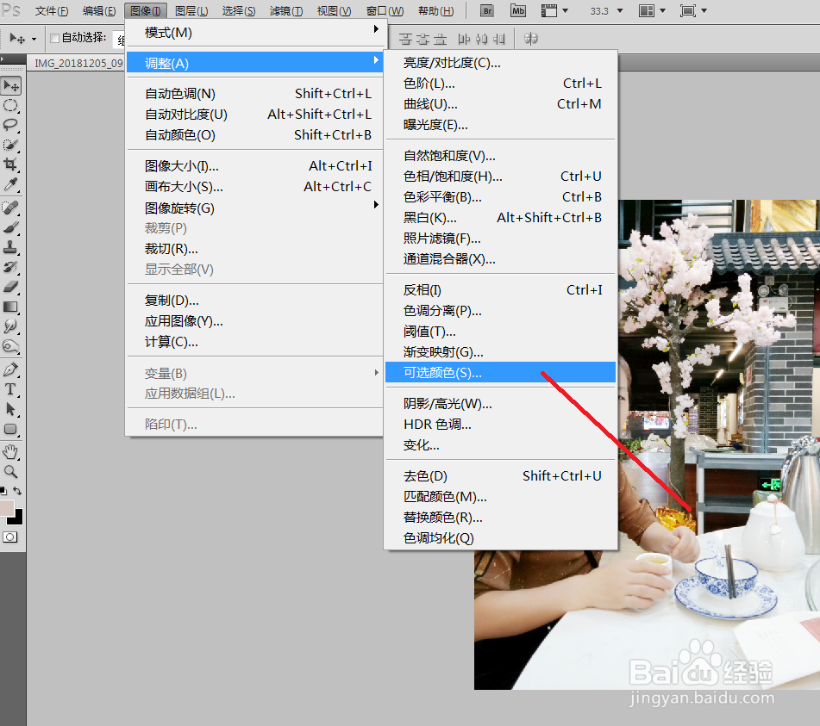This screenshot has height=726, width=820.
Task: Choose 图像大小(I)... command
Action: click(256, 166)
